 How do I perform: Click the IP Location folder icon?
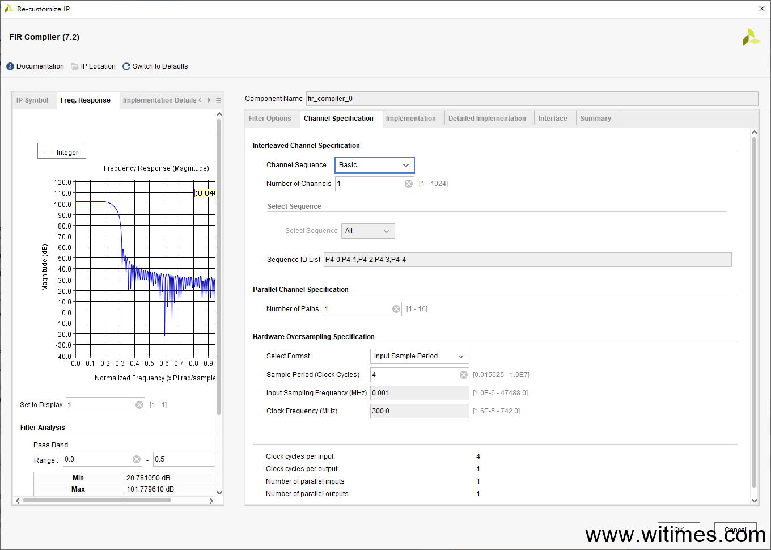75,66
